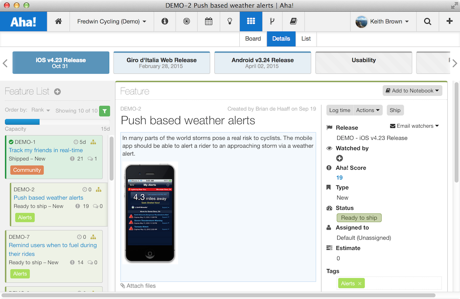Open Push based weather alerts feature link

click(x=48, y=198)
